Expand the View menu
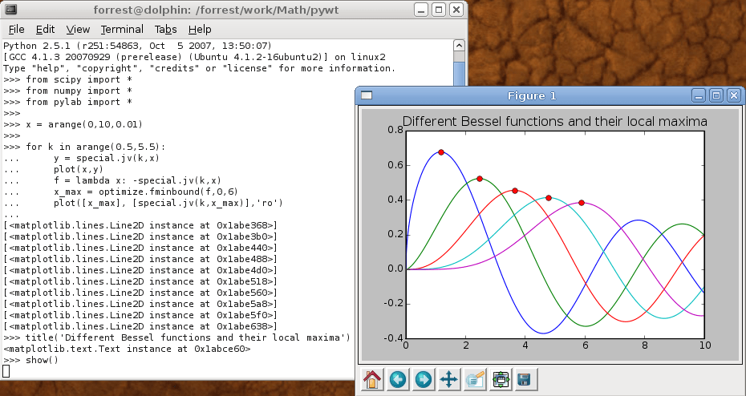Viewport: 746px width, 396px height. [x=78, y=29]
